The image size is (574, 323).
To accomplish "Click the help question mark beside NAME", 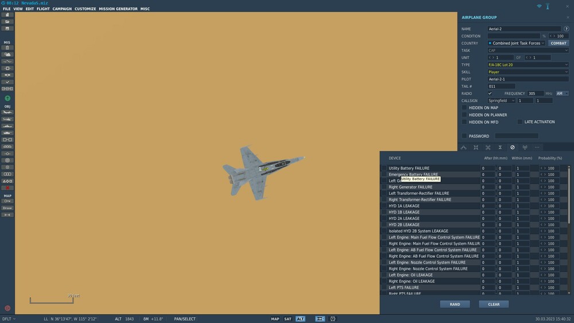I will click(x=567, y=29).
